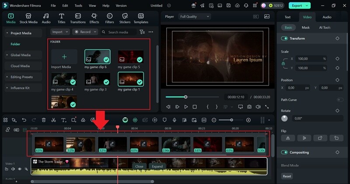Screen dimensions: 350x184
Task: Open the Import dropdown
Action: point(60,32)
